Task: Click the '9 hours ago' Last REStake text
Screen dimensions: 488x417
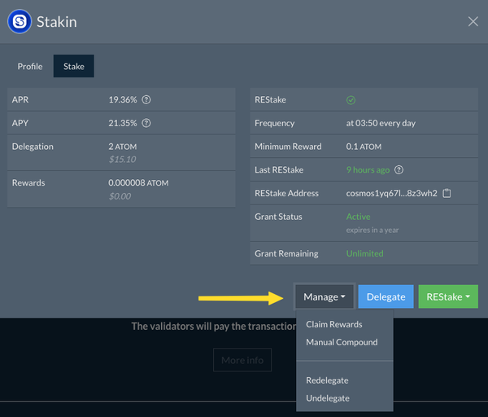Action: [368, 170]
